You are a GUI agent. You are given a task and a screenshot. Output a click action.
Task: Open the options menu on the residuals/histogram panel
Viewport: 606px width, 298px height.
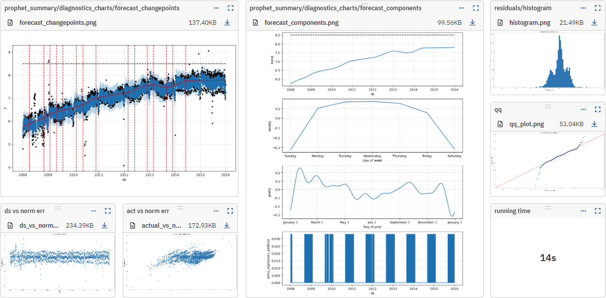583,8
